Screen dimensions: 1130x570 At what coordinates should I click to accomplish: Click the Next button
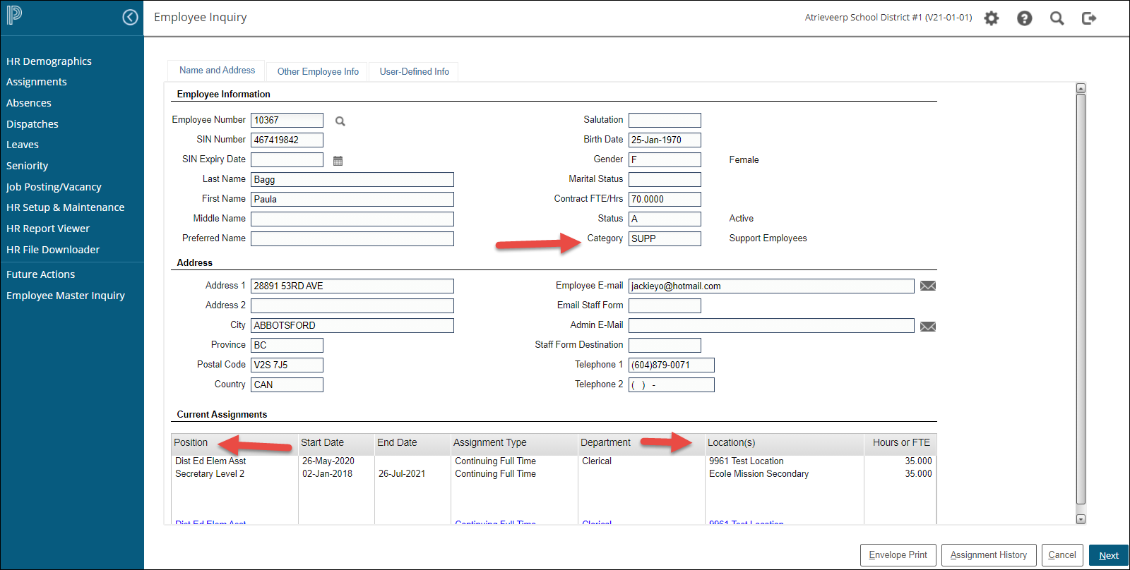[x=1108, y=555]
